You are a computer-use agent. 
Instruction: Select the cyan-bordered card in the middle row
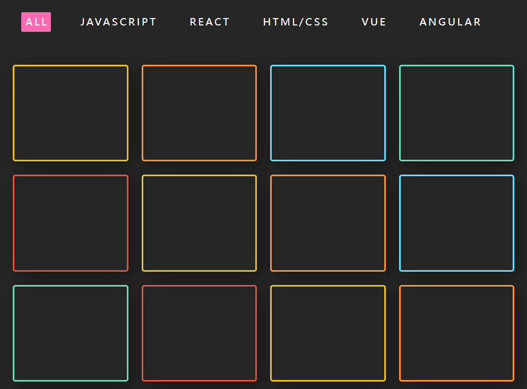pos(456,223)
